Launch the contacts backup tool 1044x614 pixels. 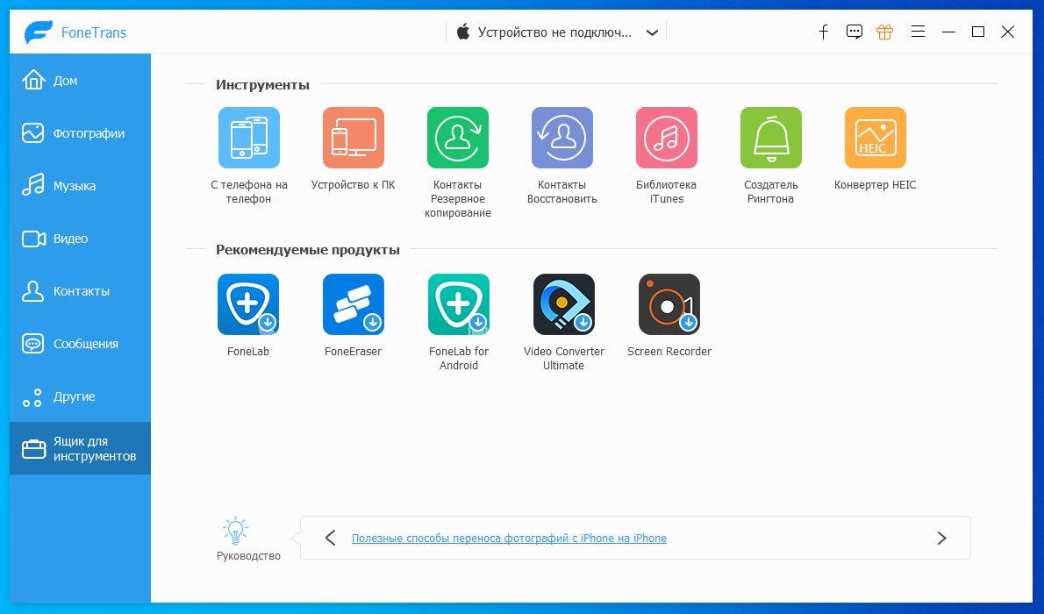point(457,138)
